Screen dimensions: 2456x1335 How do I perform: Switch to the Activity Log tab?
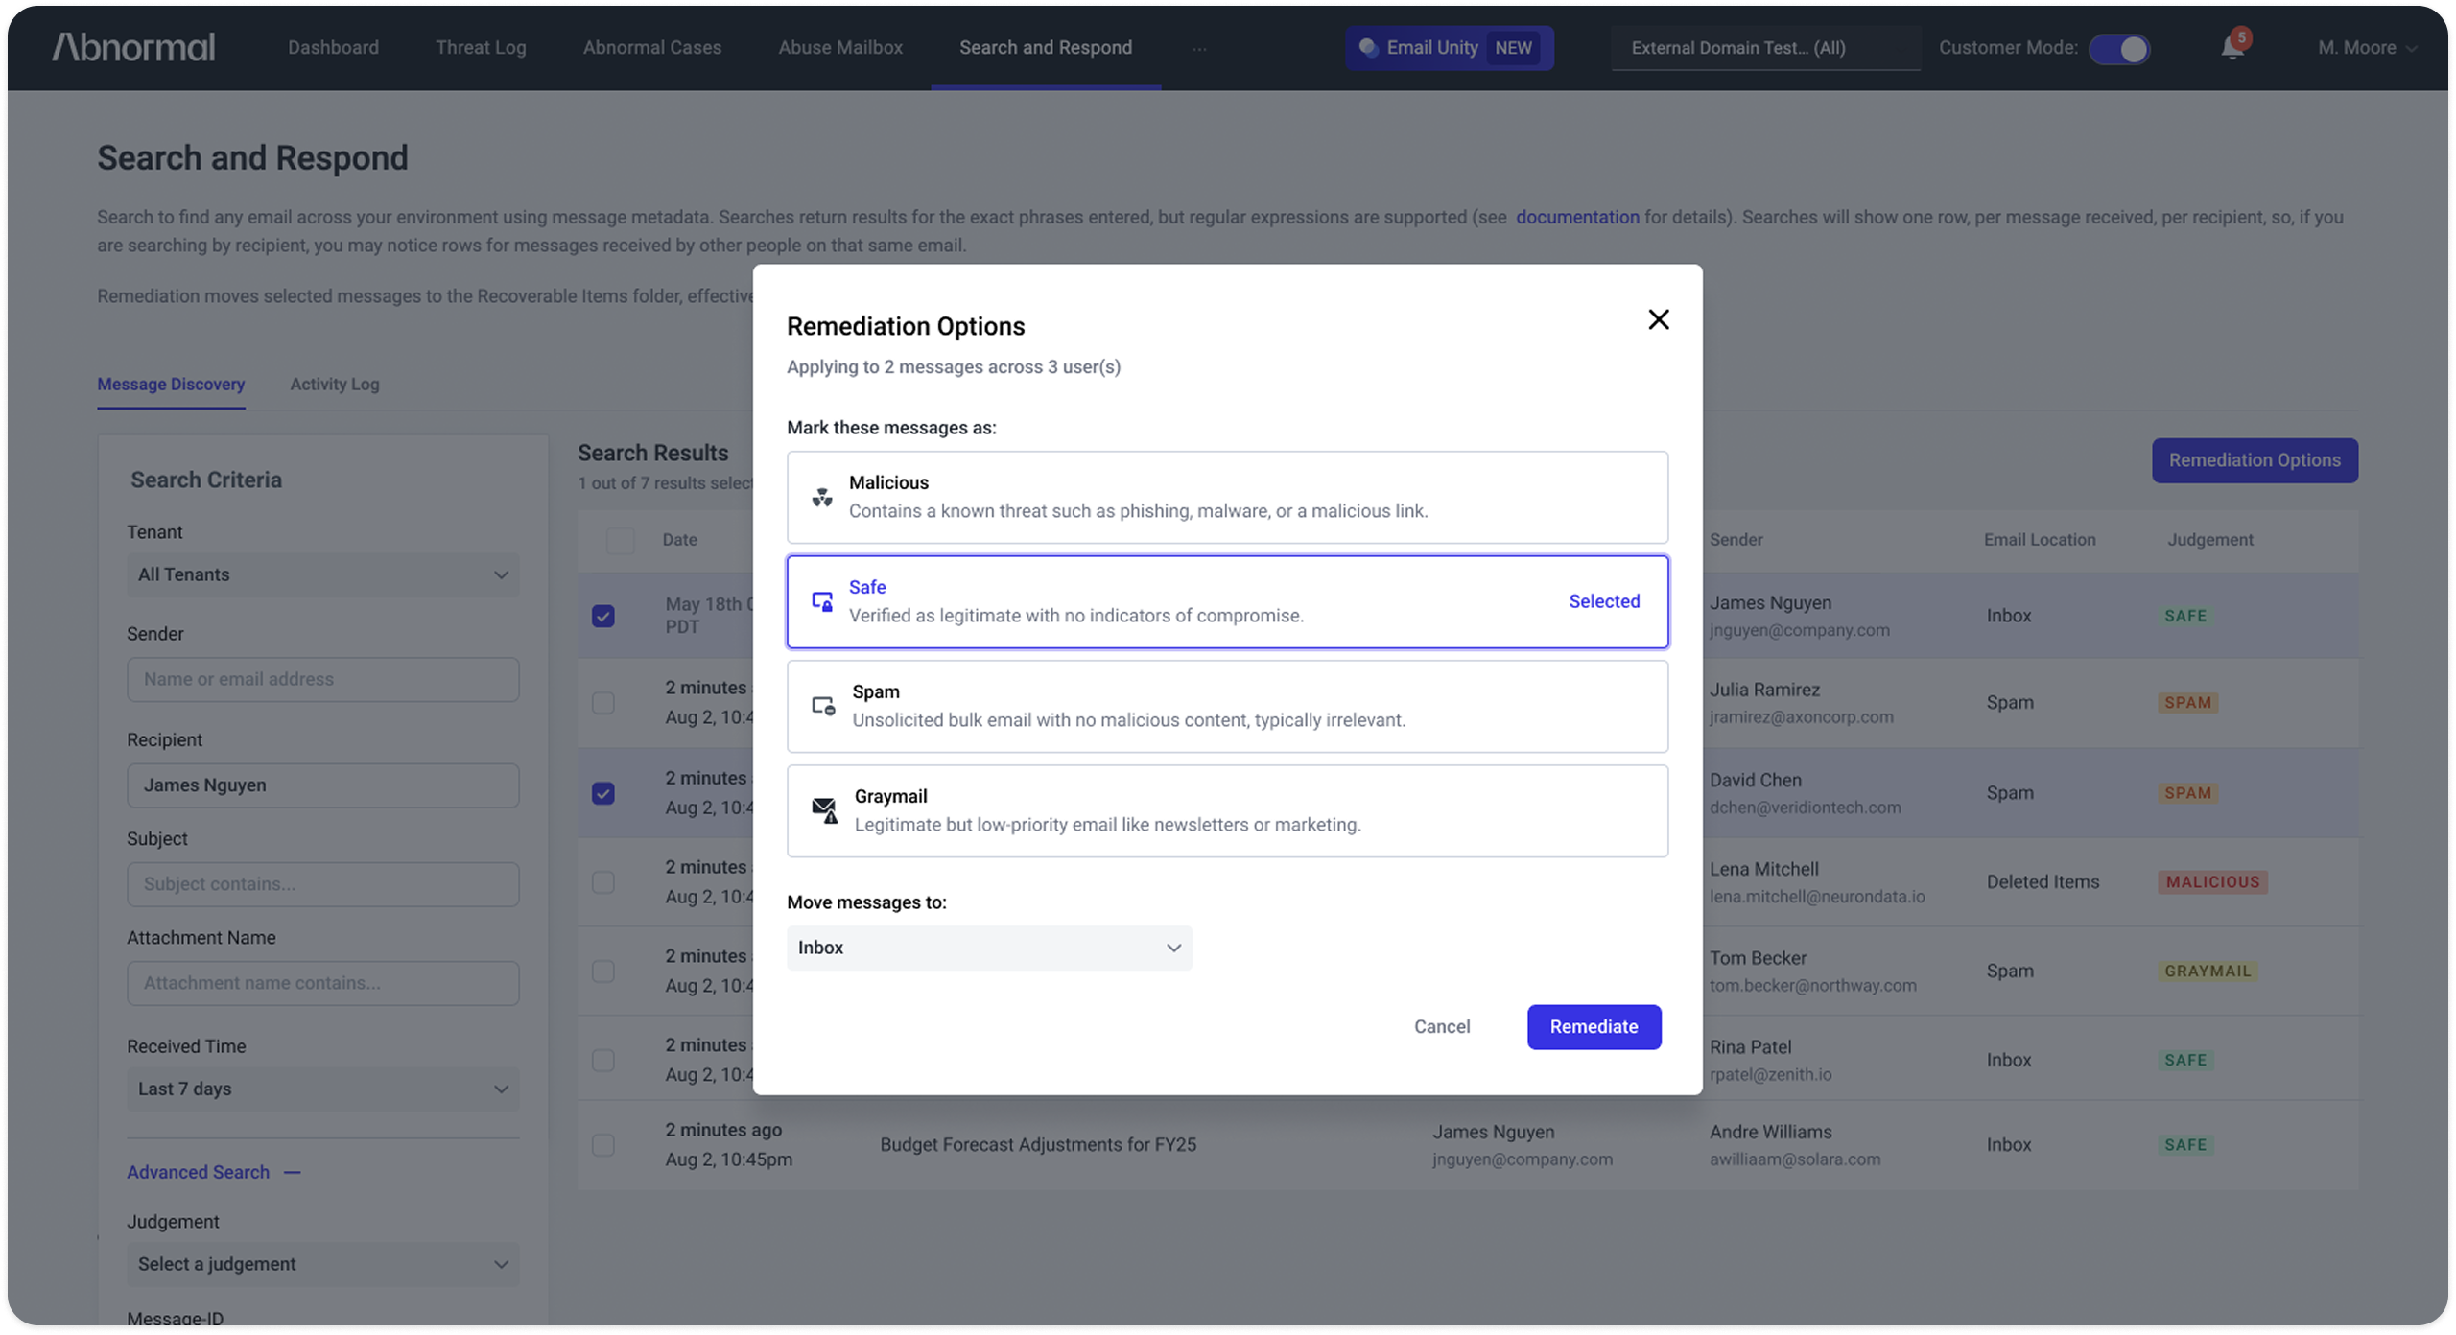coord(335,384)
